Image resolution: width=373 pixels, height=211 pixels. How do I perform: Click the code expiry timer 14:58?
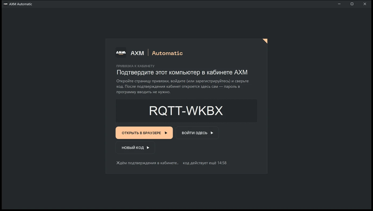click(222, 163)
